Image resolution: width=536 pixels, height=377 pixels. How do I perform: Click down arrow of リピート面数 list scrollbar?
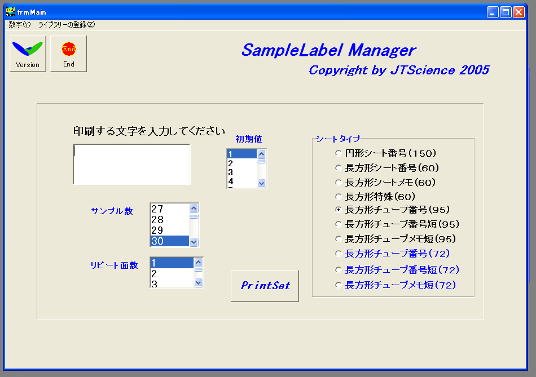pos(198,283)
